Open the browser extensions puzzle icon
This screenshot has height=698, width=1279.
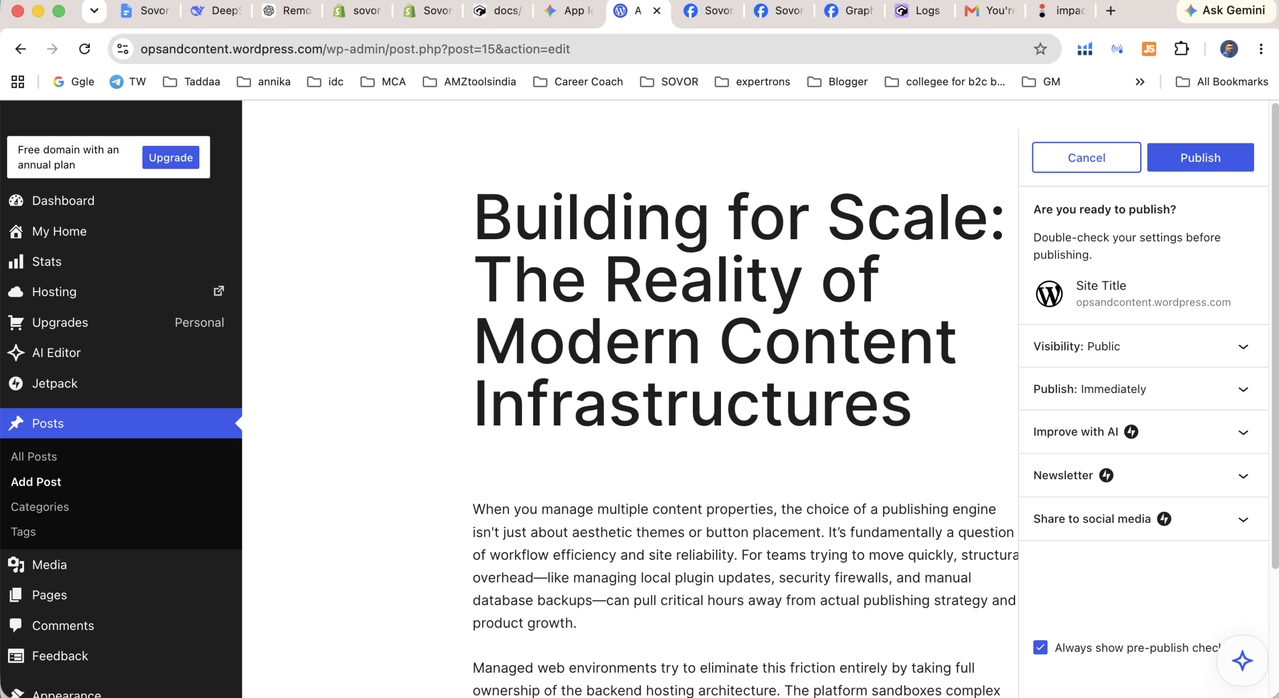pyautogui.click(x=1182, y=49)
